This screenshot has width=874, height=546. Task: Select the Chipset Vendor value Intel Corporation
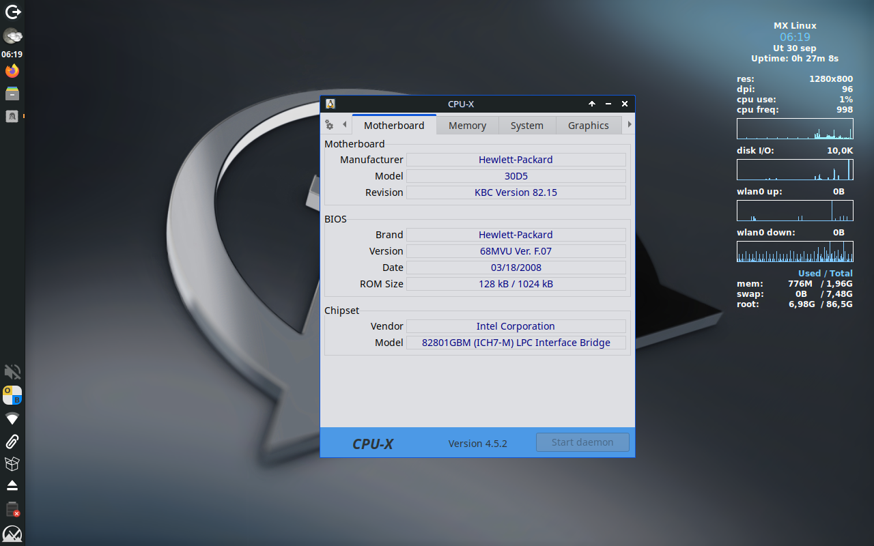tap(516, 326)
